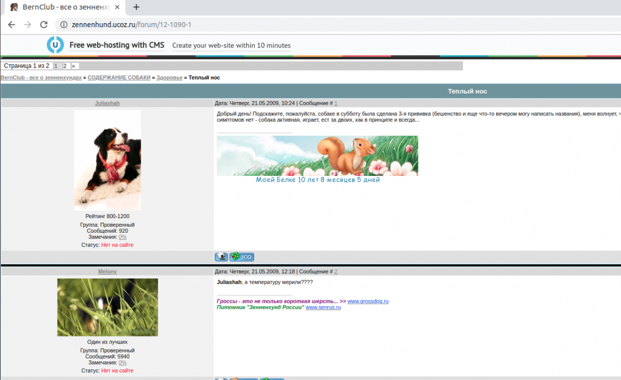This screenshot has height=380, width=621.
Task: Visit www.senrus.ru signature link
Action: tap(323, 307)
